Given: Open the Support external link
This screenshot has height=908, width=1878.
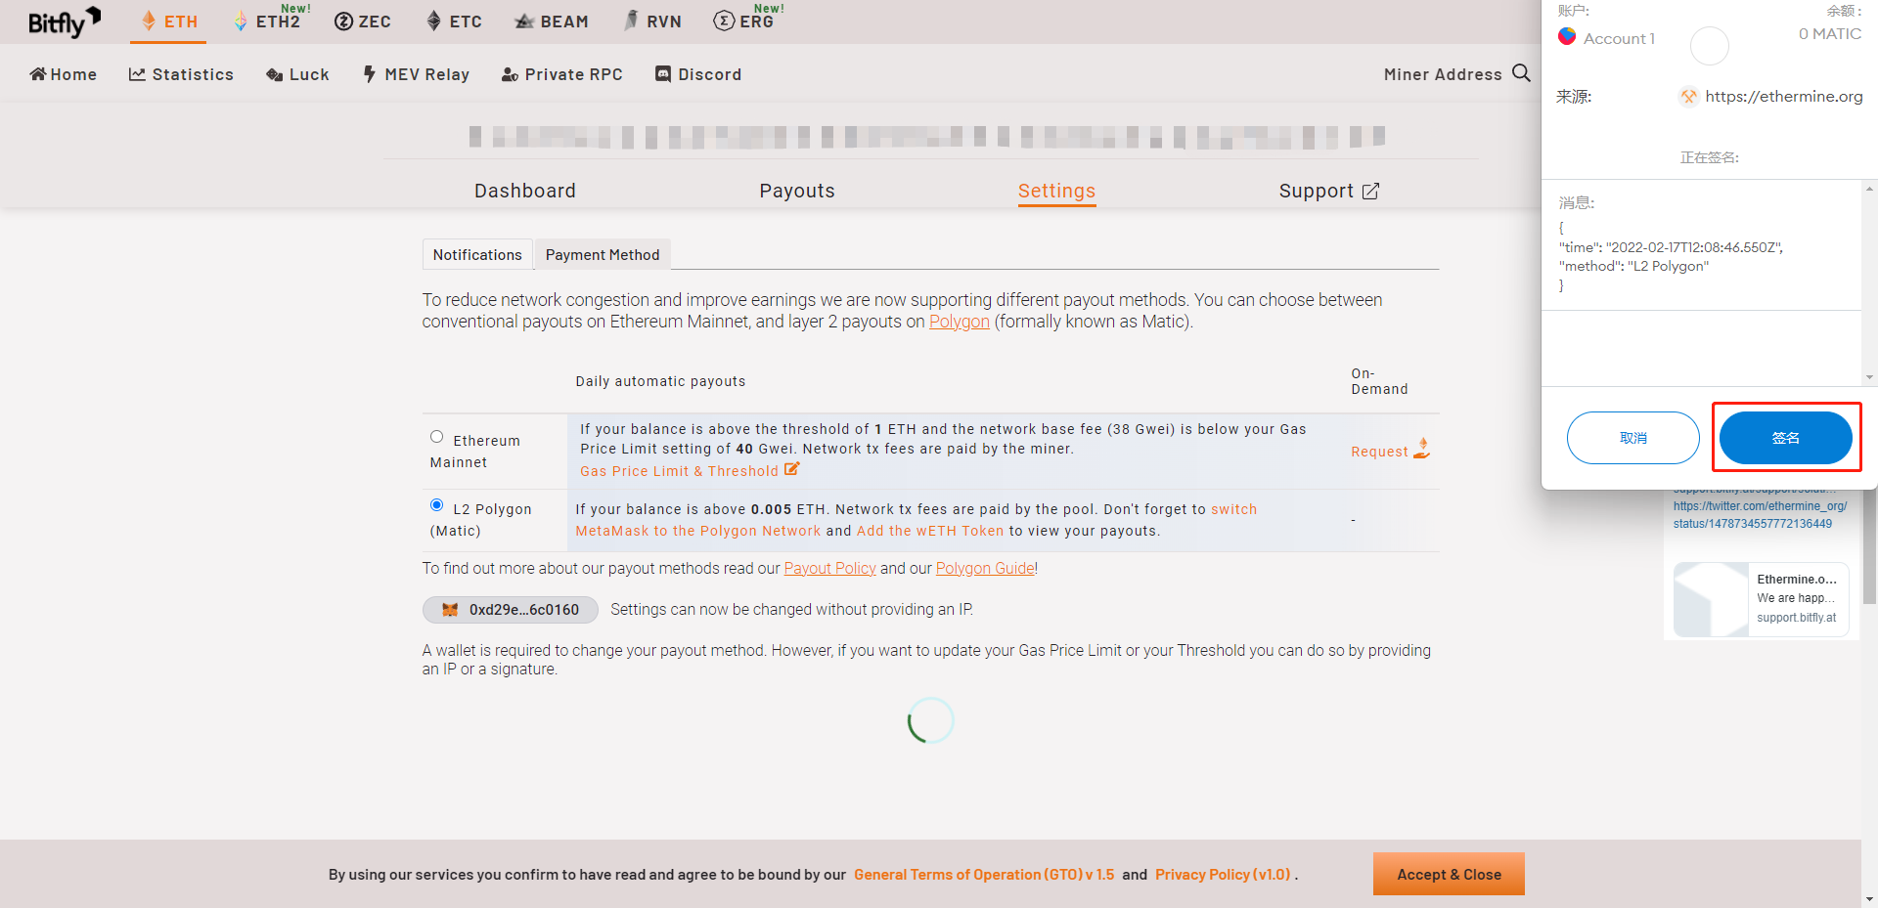Looking at the screenshot, I should tap(1328, 191).
